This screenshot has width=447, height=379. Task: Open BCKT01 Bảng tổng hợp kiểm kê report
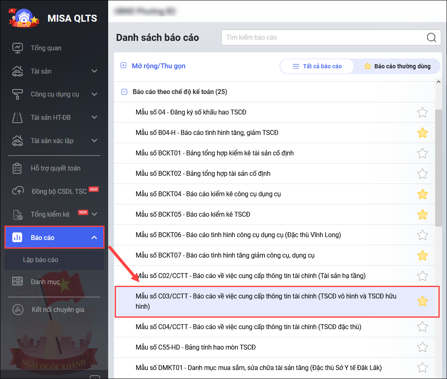tap(215, 153)
